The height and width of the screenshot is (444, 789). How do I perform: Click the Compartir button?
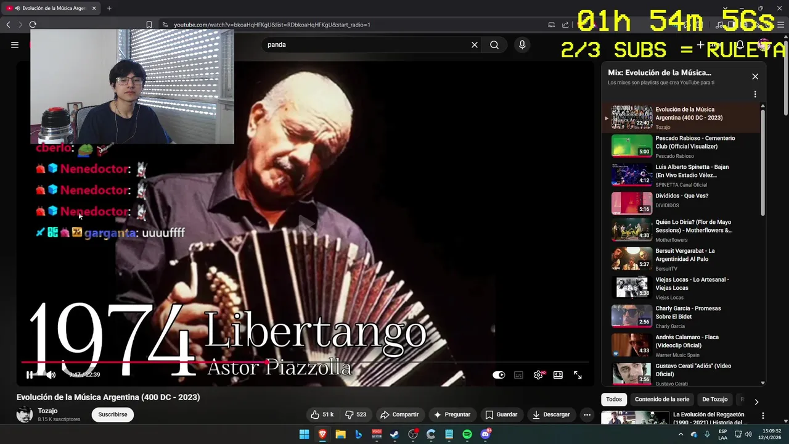point(399,414)
